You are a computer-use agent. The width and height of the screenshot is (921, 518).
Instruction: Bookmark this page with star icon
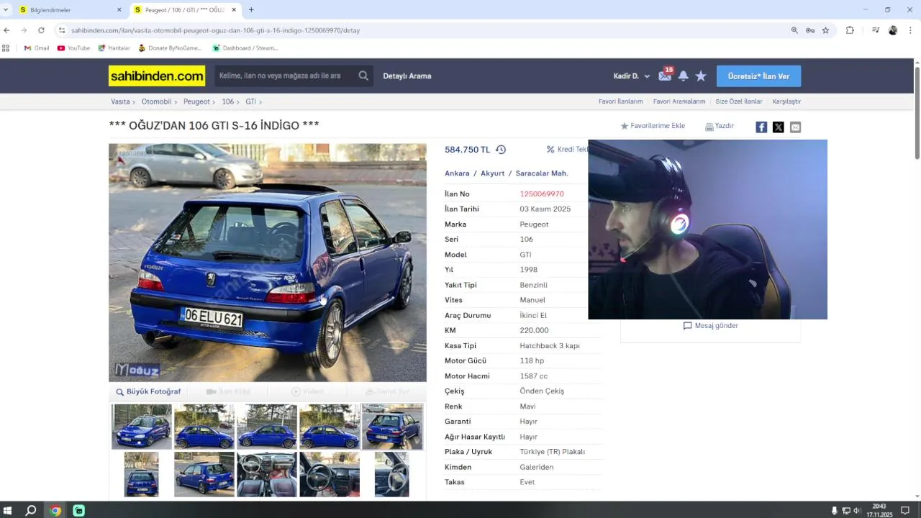[x=825, y=30]
